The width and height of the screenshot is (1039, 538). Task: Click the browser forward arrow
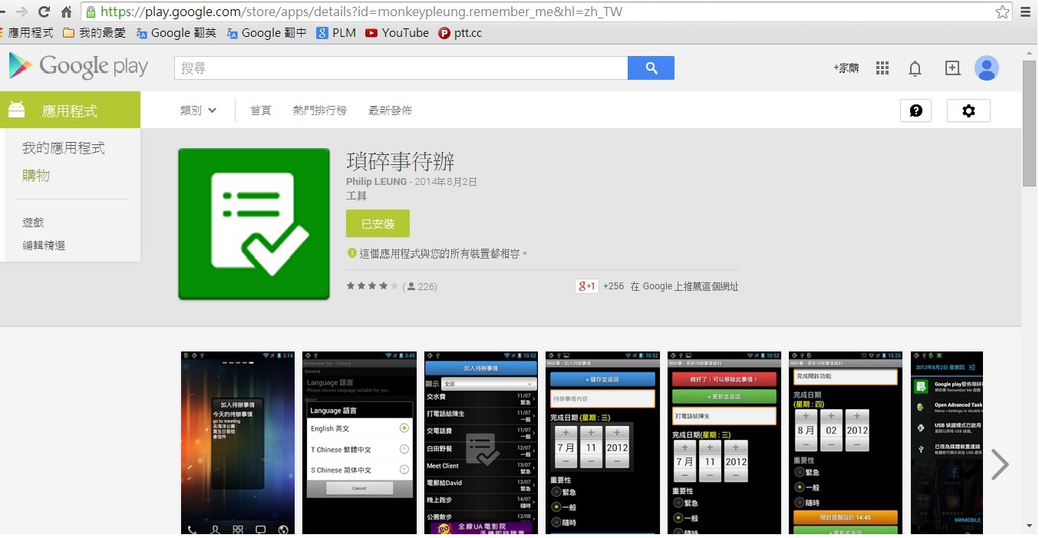point(21,12)
